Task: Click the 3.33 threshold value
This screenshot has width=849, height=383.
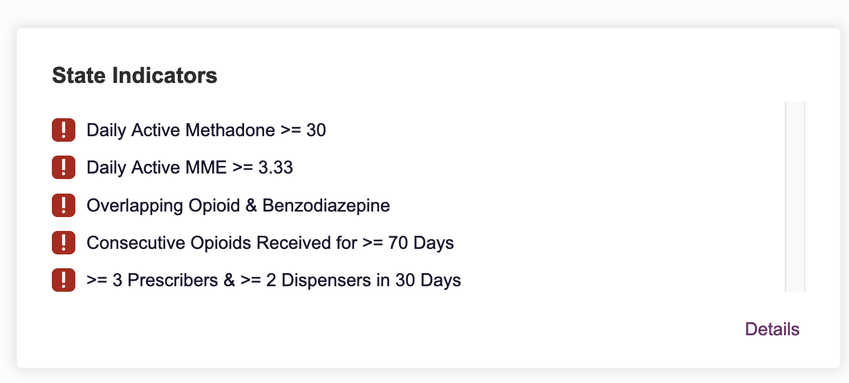Action: [x=274, y=167]
